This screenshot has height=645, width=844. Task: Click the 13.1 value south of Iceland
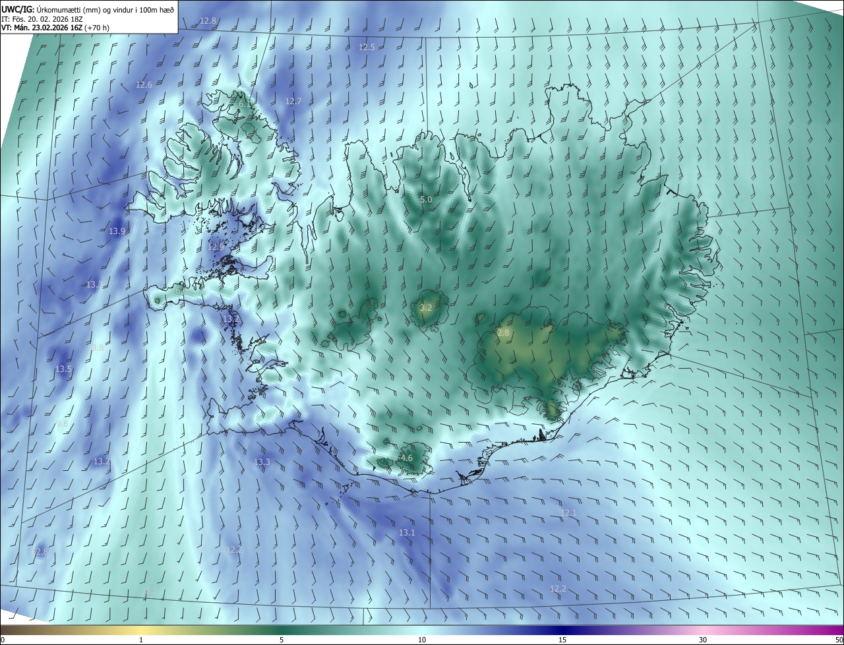click(x=407, y=532)
